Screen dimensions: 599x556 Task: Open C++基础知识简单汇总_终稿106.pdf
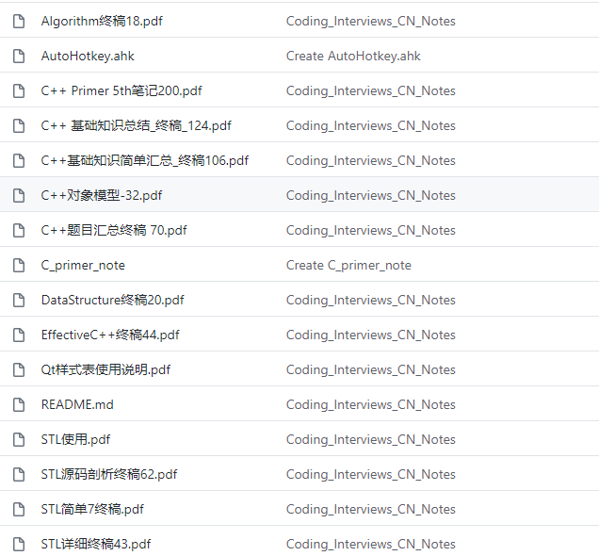(145, 160)
